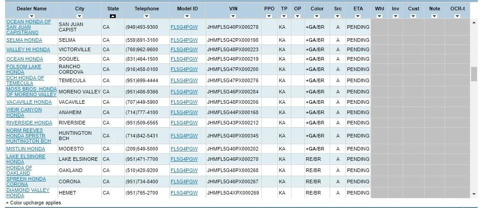The image size is (490, 208).
Task: Select telephone (510)420-9200
Action: (141, 170)
